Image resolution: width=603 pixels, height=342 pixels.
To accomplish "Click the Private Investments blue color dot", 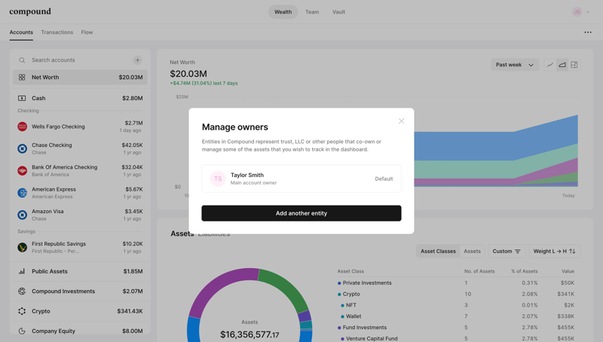I will pyautogui.click(x=339, y=283).
